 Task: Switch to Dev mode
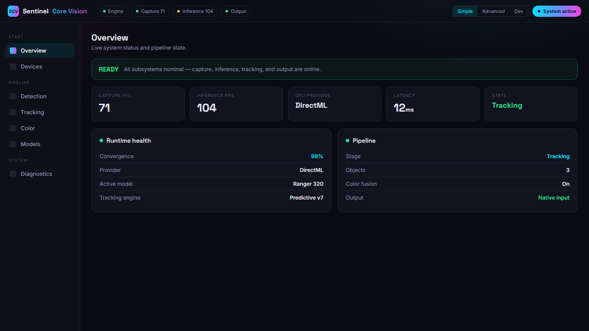coord(519,11)
